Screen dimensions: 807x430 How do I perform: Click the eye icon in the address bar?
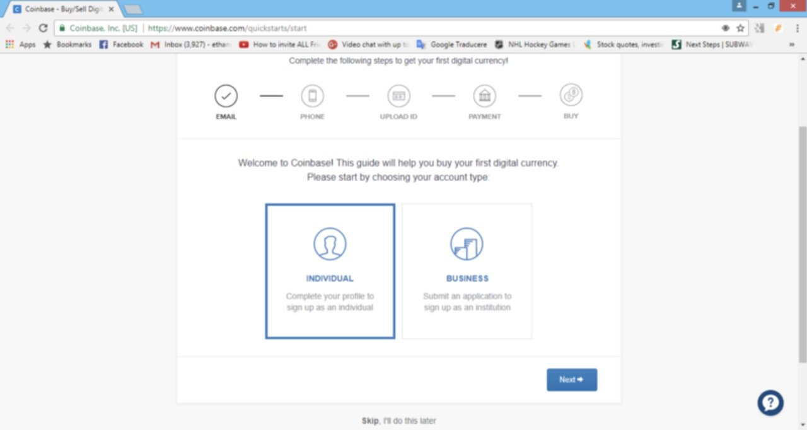726,28
